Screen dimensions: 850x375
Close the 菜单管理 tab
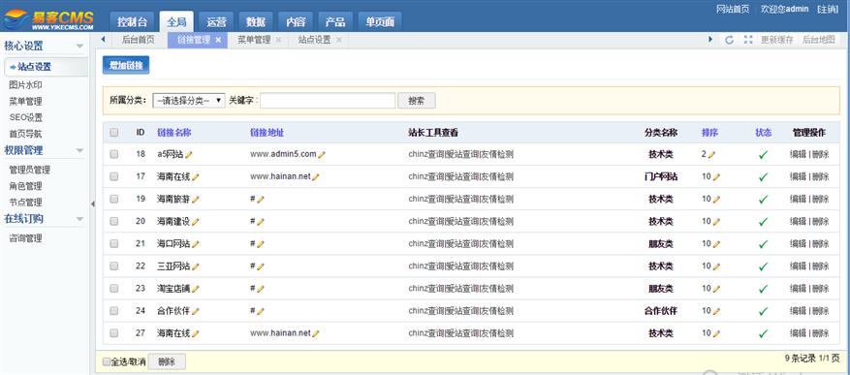pos(278,40)
